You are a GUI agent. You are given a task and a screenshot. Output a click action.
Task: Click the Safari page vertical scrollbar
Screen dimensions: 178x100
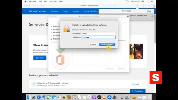pyautogui.click(x=155, y=29)
